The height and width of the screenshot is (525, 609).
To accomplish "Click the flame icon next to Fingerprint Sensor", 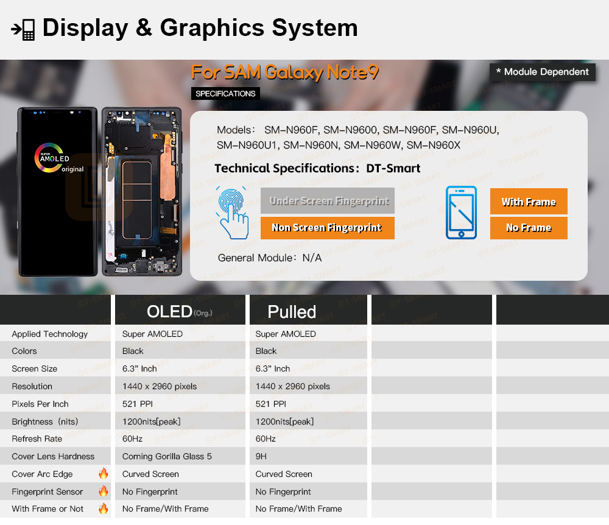I will click(x=103, y=491).
